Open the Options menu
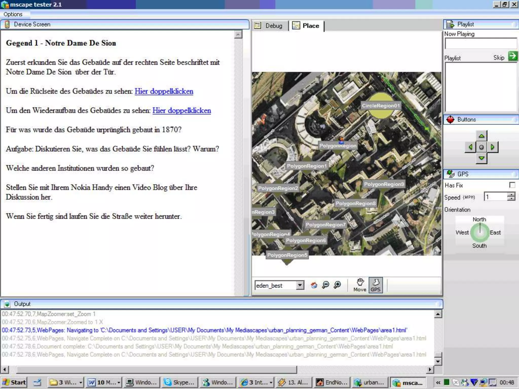 [x=13, y=14]
